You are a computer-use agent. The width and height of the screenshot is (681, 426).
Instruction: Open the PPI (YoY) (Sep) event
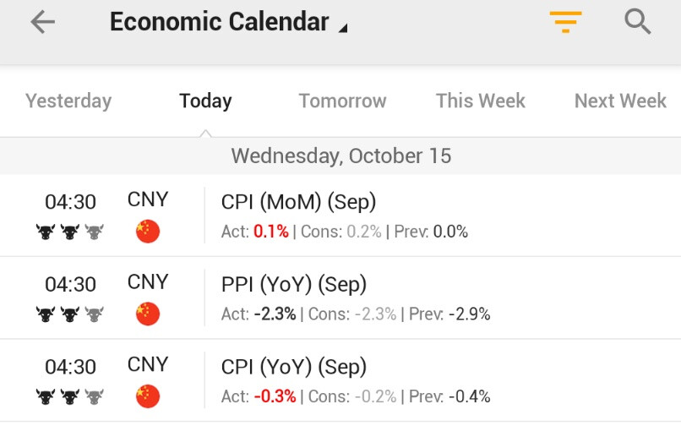[294, 285]
